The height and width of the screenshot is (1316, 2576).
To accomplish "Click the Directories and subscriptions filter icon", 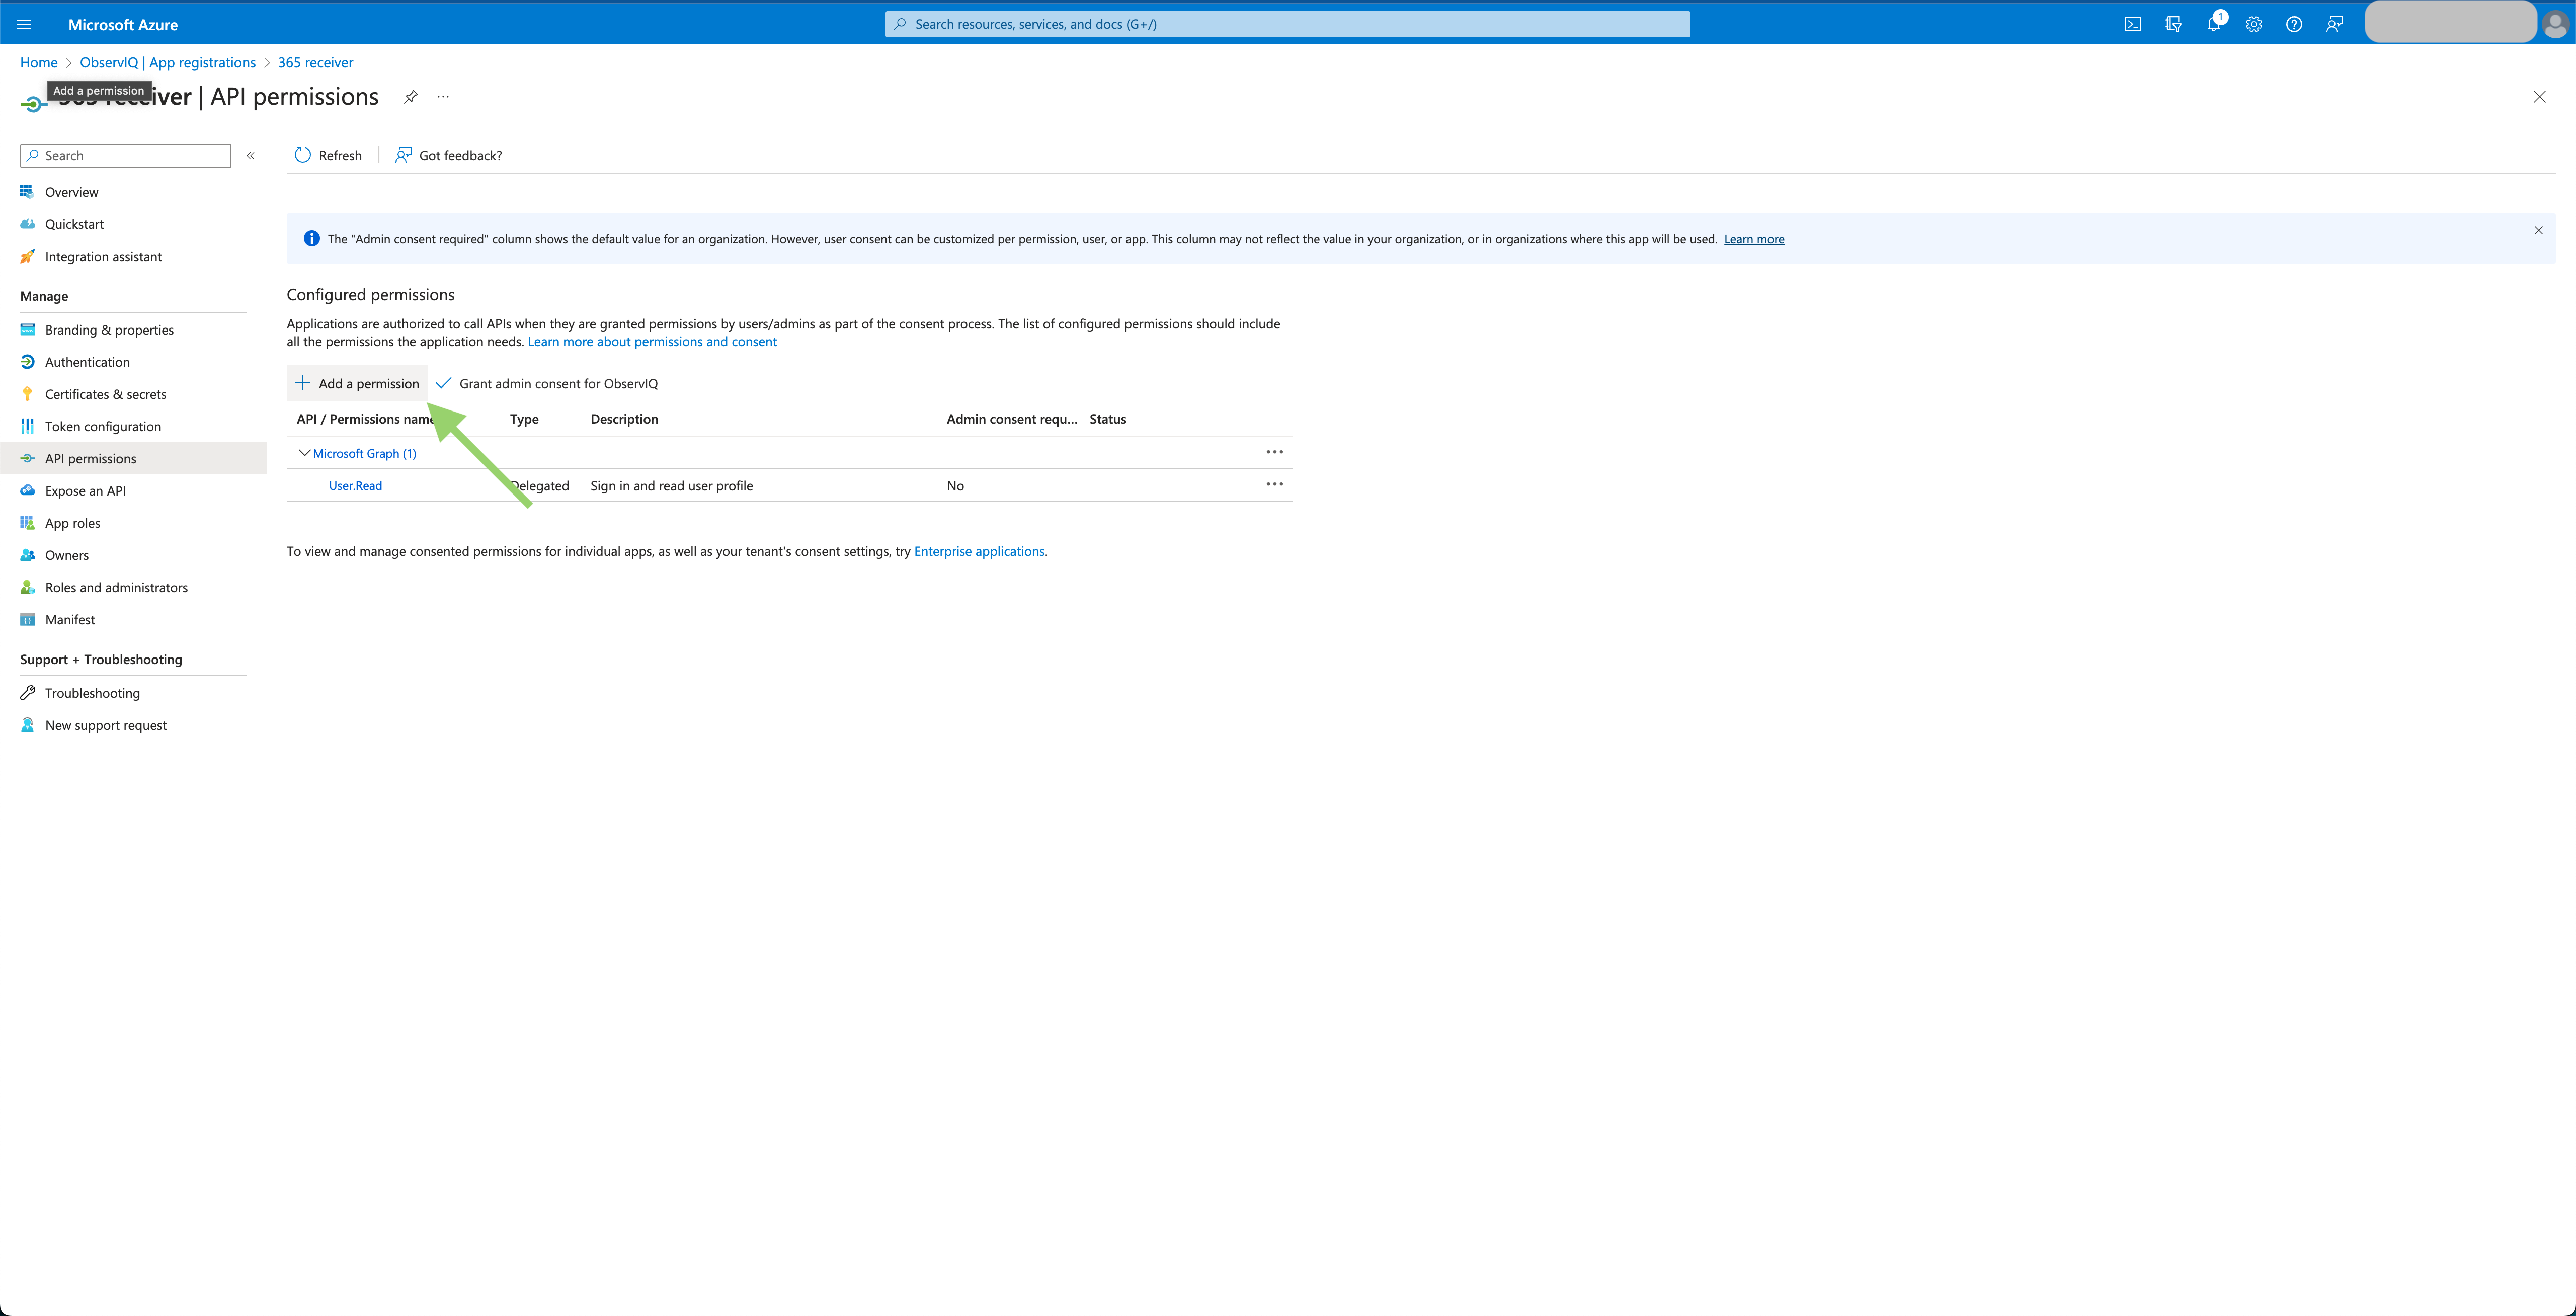I will pyautogui.click(x=2173, y=24).
